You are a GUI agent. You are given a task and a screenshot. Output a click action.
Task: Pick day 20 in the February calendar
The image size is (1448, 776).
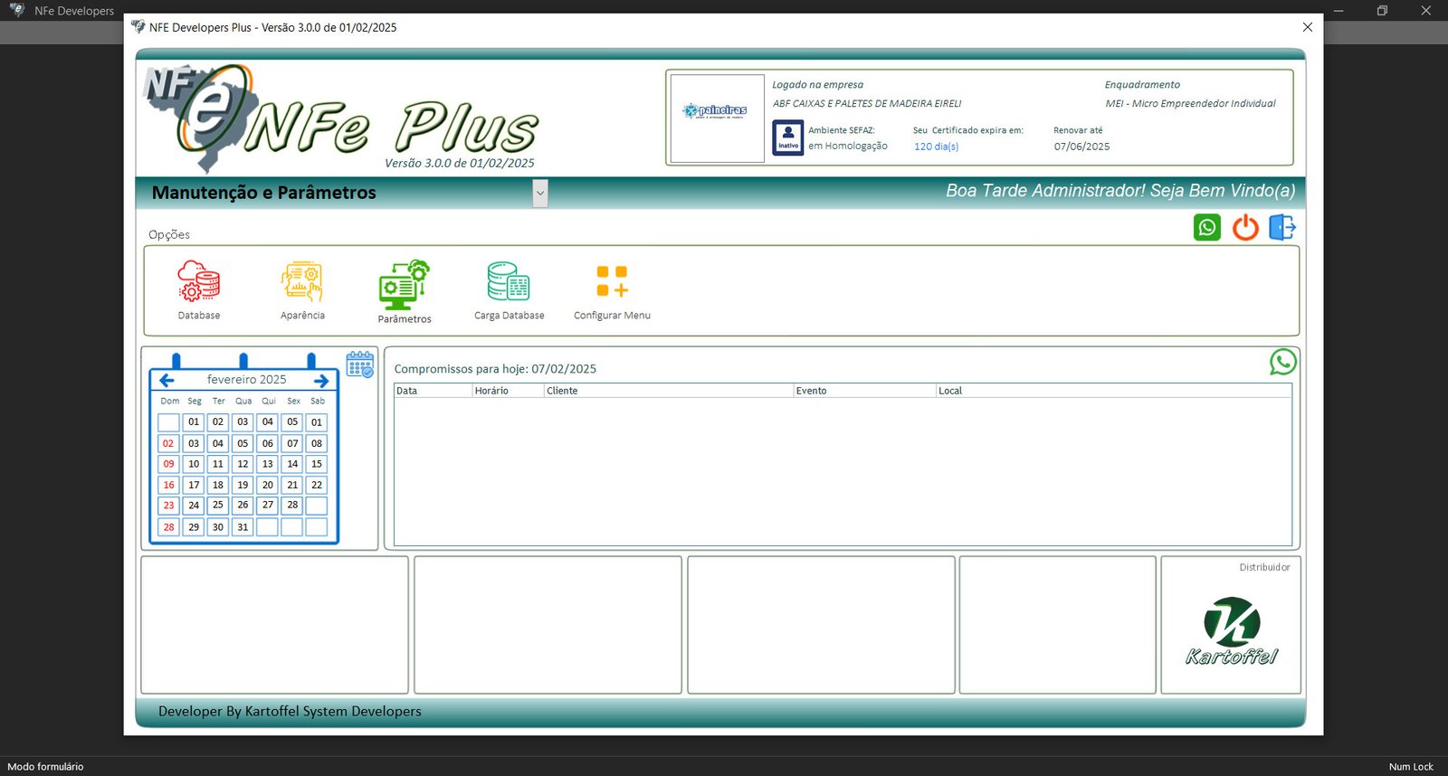click(x=268, y=485)
